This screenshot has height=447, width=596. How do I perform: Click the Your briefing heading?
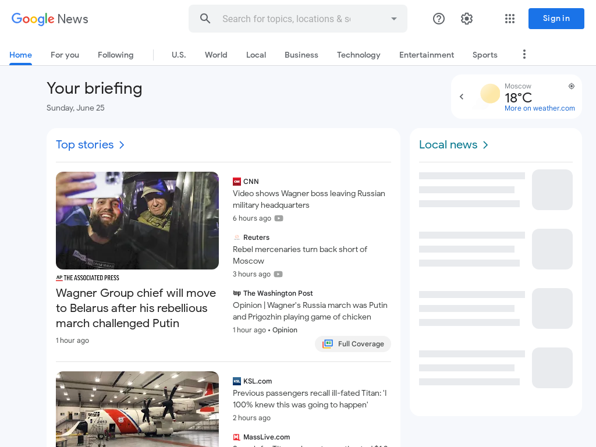click(94, 88)
